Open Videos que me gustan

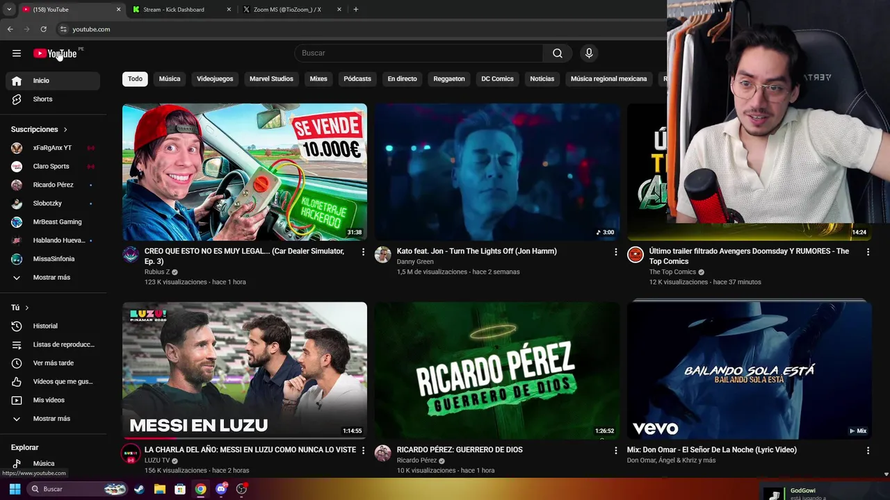click(x=53, y=381)
